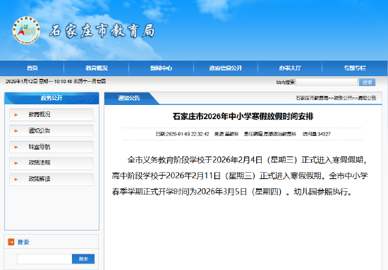Click the article date 2026-01-09 22:32:42
388x270 pixels.
click(x=188, y=134)
